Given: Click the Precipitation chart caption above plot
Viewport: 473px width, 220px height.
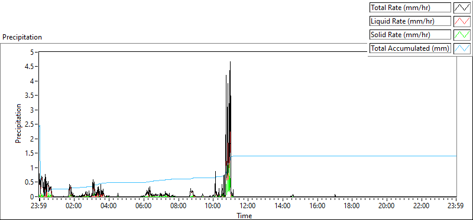Looking at the screenshot, I should [22, 37].
